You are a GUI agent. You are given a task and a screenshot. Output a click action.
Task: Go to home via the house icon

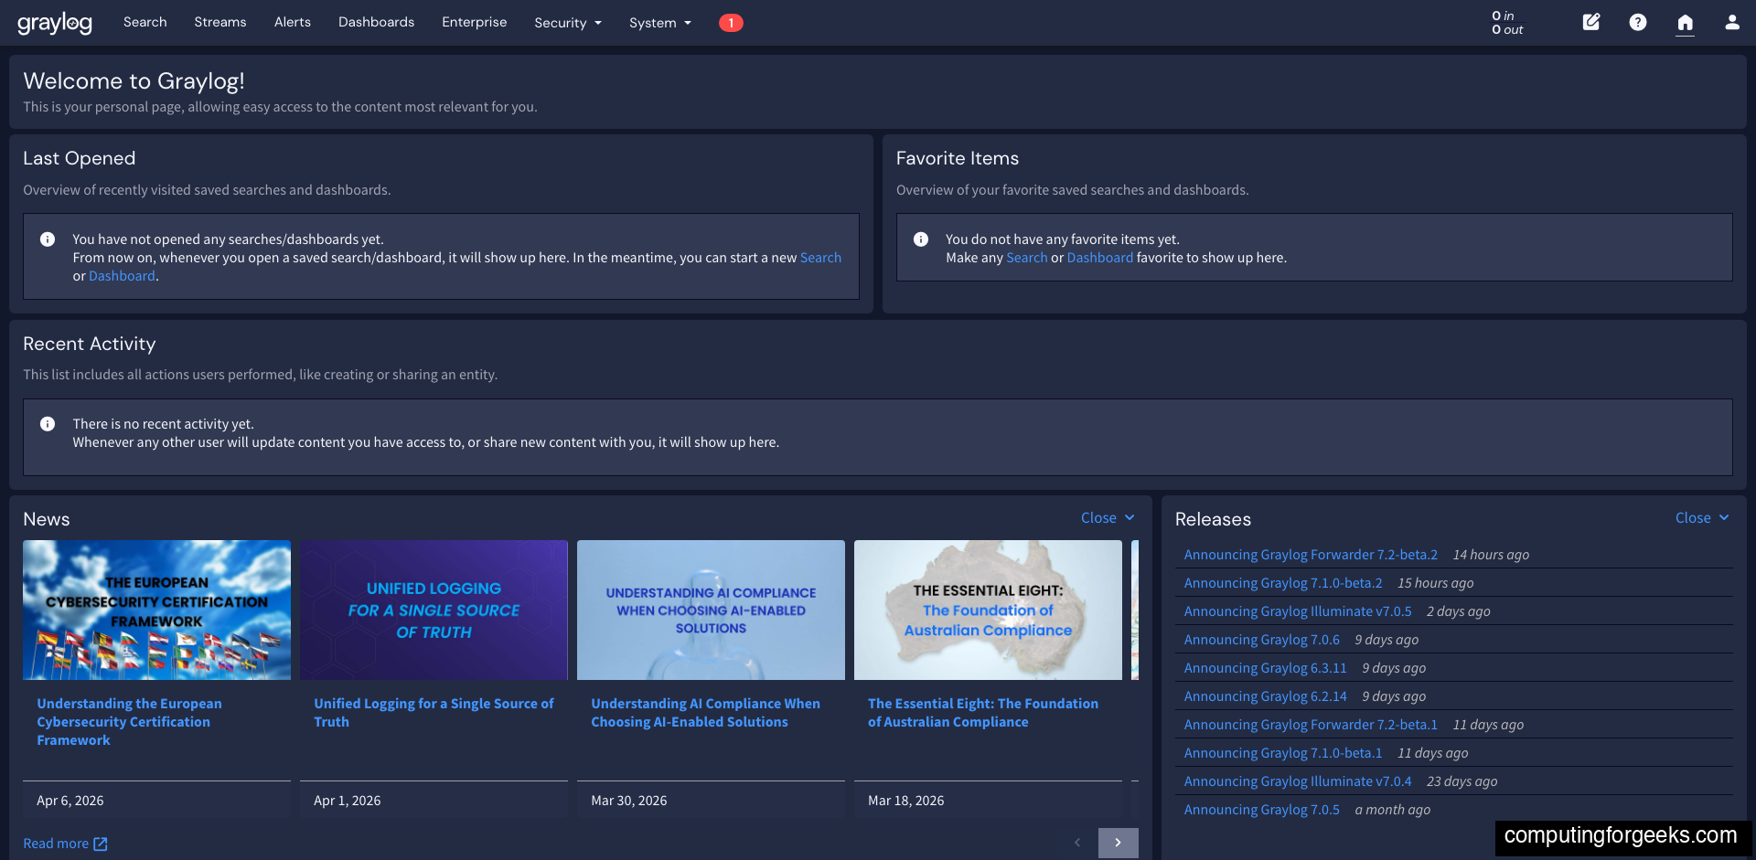(x=1686, y=22)
